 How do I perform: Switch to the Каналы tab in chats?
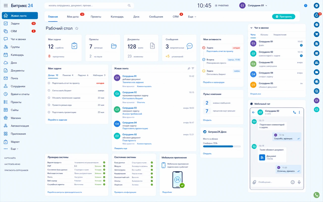click(264, 35)
